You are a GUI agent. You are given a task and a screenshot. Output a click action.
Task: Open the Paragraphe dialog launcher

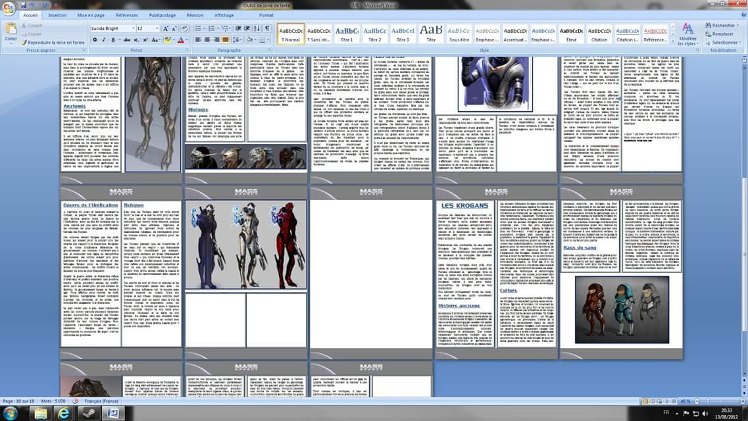(x=270, y=50)
